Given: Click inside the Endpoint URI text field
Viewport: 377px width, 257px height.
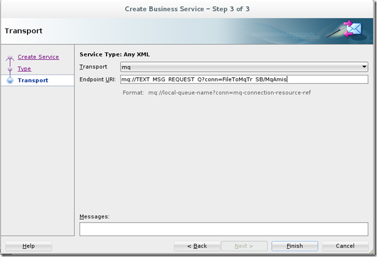Looking at the screenshot, I should 244,79.
